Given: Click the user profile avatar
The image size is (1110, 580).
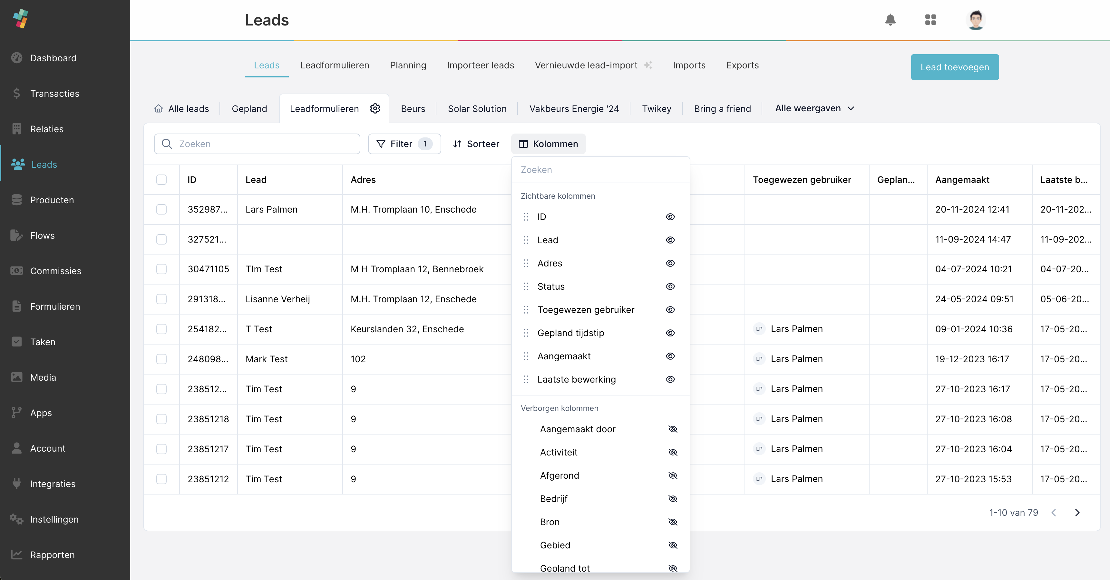Looking at the screenshot, I should [976, 20].
